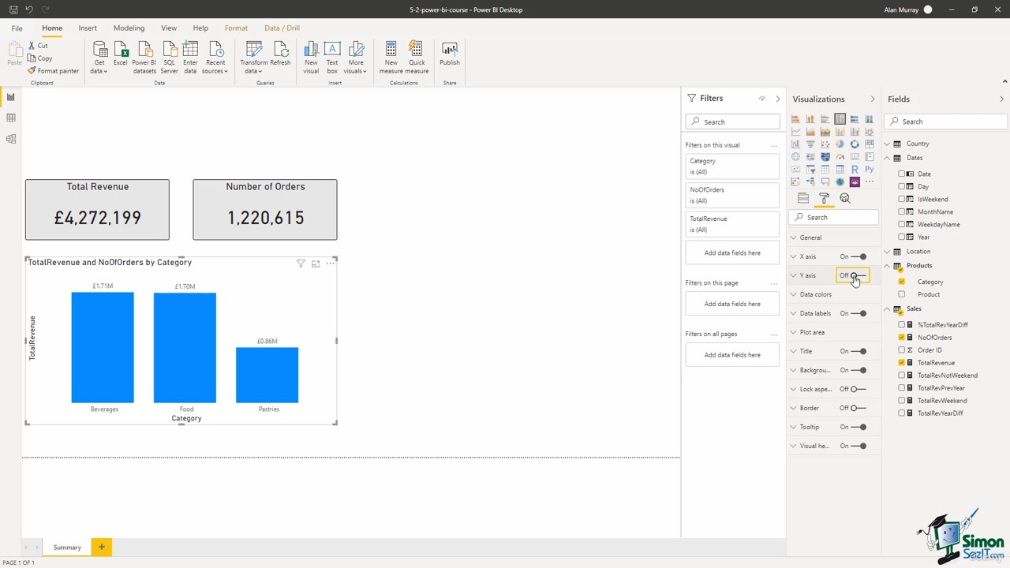Collapse the Visualizations pane

[872, 99]
